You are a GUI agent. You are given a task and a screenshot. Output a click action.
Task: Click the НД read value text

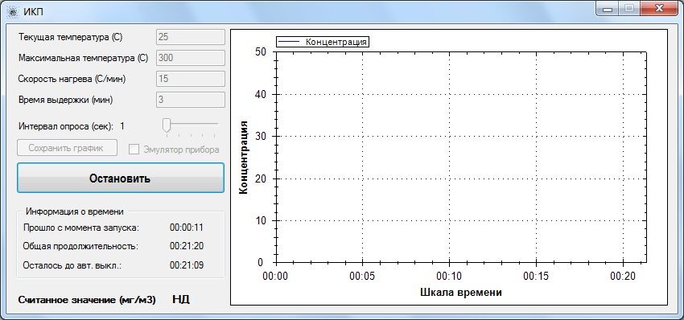(x=181, y=299)
